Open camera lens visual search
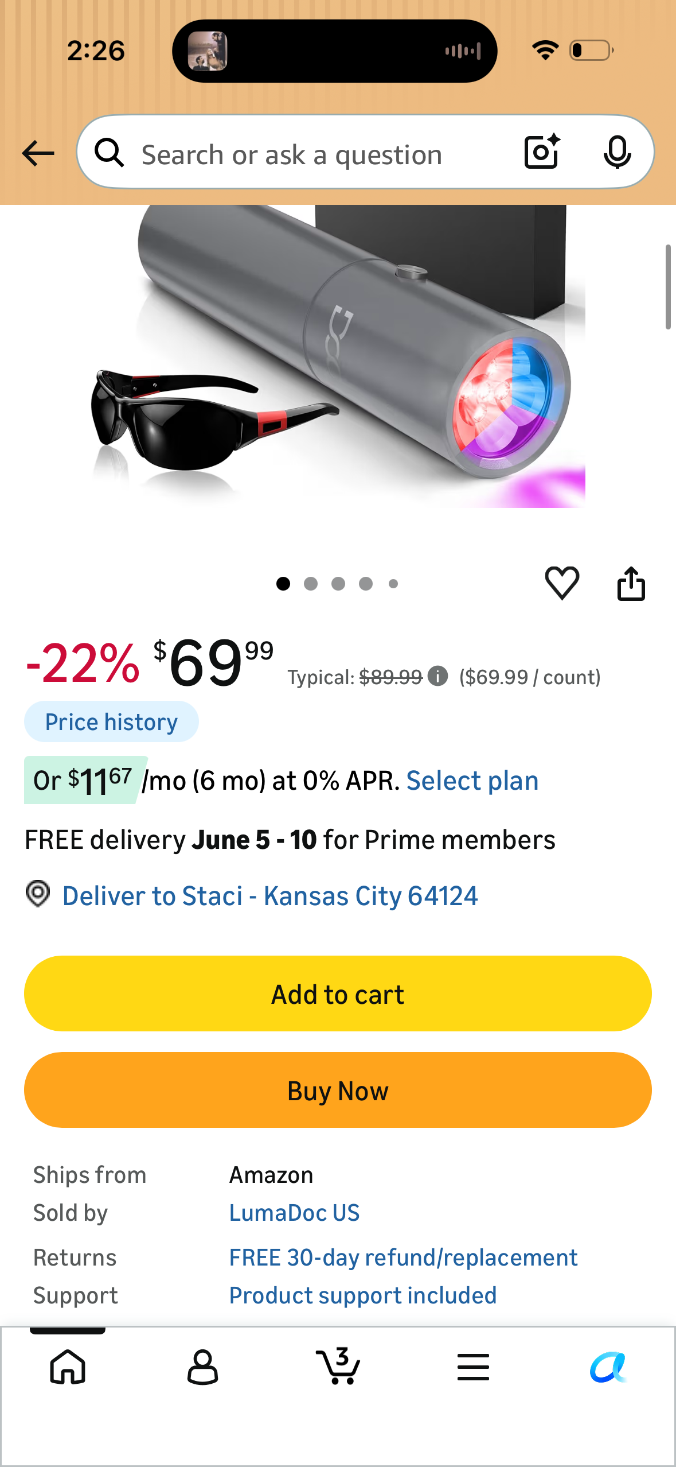This screenshot has width=676, height=1467. point(542,152)
